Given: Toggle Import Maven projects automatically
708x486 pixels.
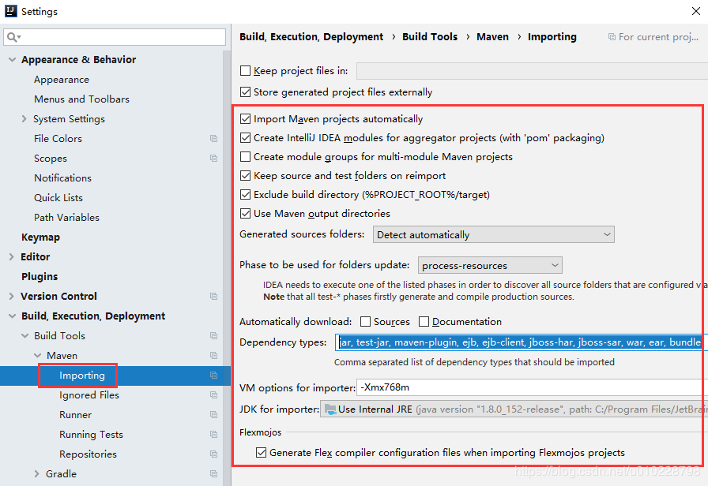Looking at the screenshot, I should 245,119.
